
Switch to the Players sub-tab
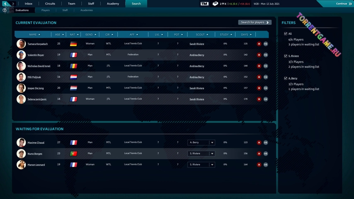coord(46,10)
